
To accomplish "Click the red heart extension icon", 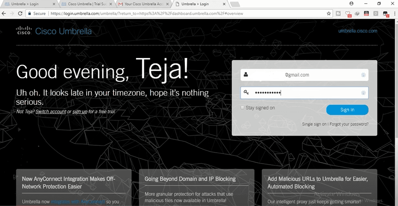I will [348, 14].
